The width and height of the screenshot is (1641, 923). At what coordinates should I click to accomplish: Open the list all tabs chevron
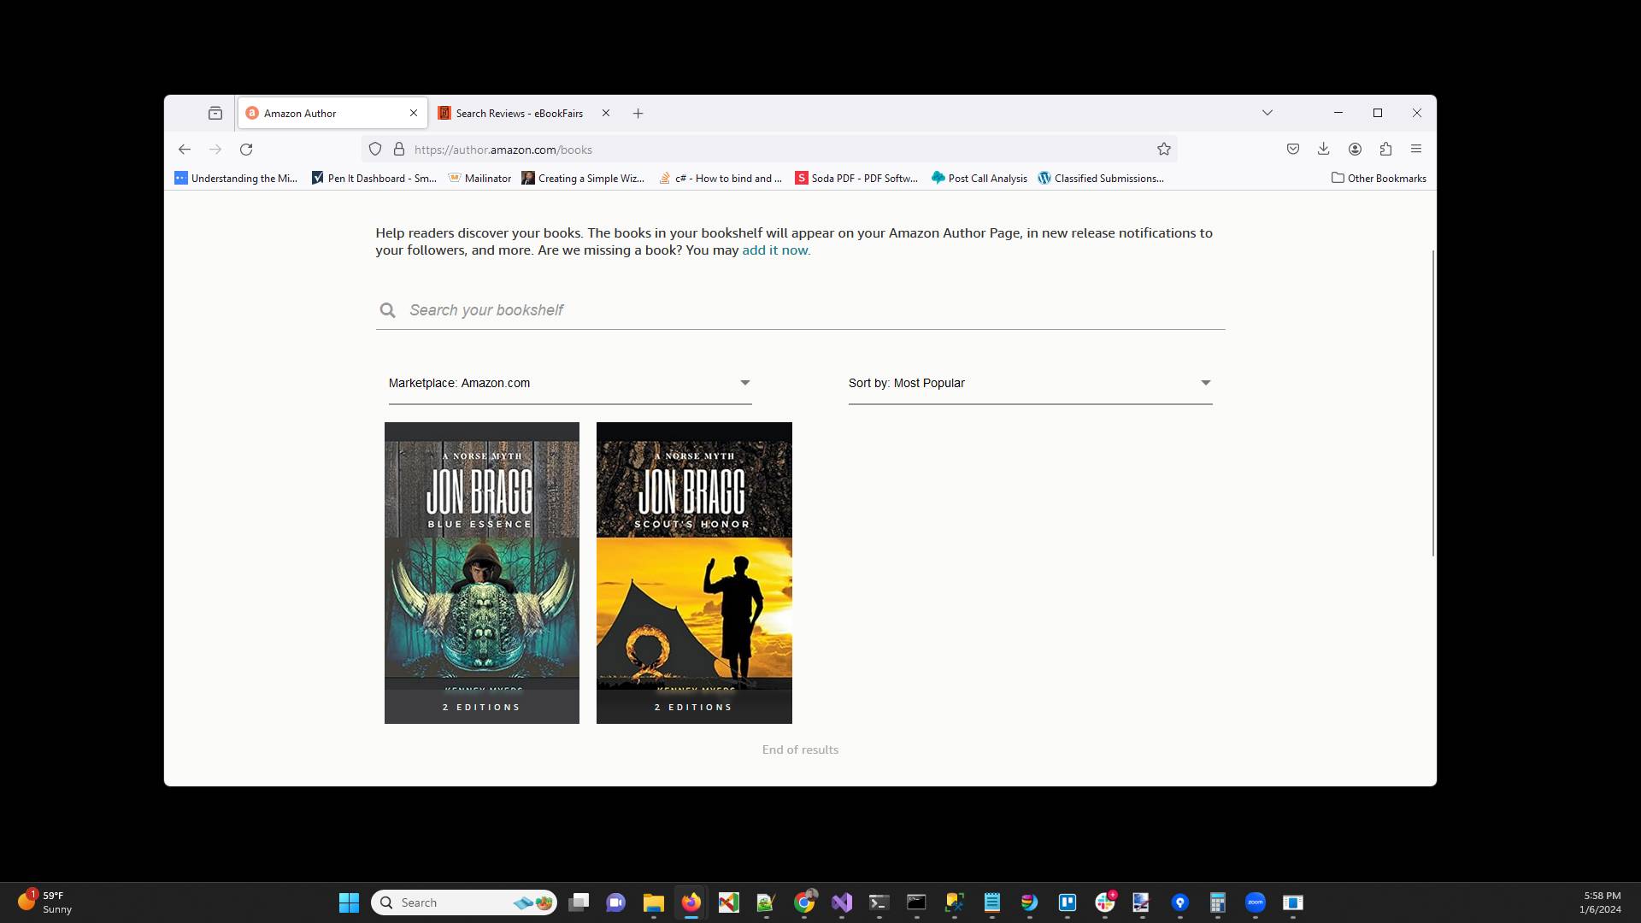click(1267, 112)
